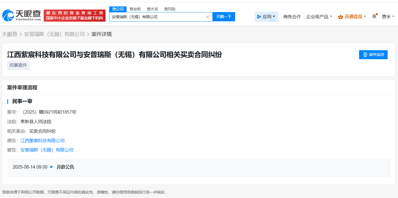The image size is (398, 198).
Task: Switch to the 查老板 search tab
Action: (x=135, y=9)
